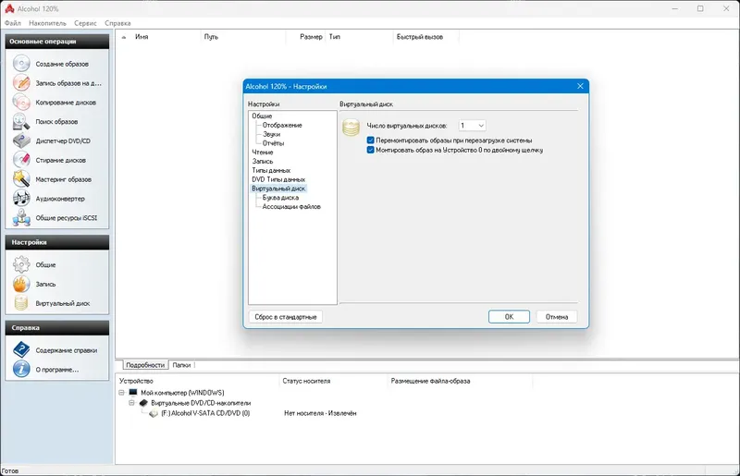Click the Отмена button
This screenshot has height=476, width=740.
[x=557, y=316]
